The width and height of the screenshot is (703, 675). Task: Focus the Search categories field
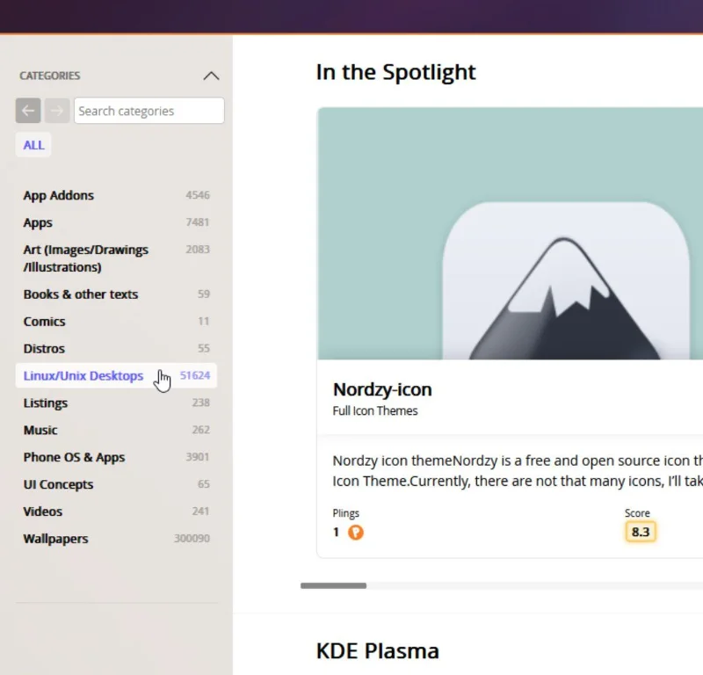149,111
